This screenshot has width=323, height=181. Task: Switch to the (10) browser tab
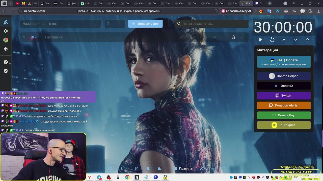point(85,3)
